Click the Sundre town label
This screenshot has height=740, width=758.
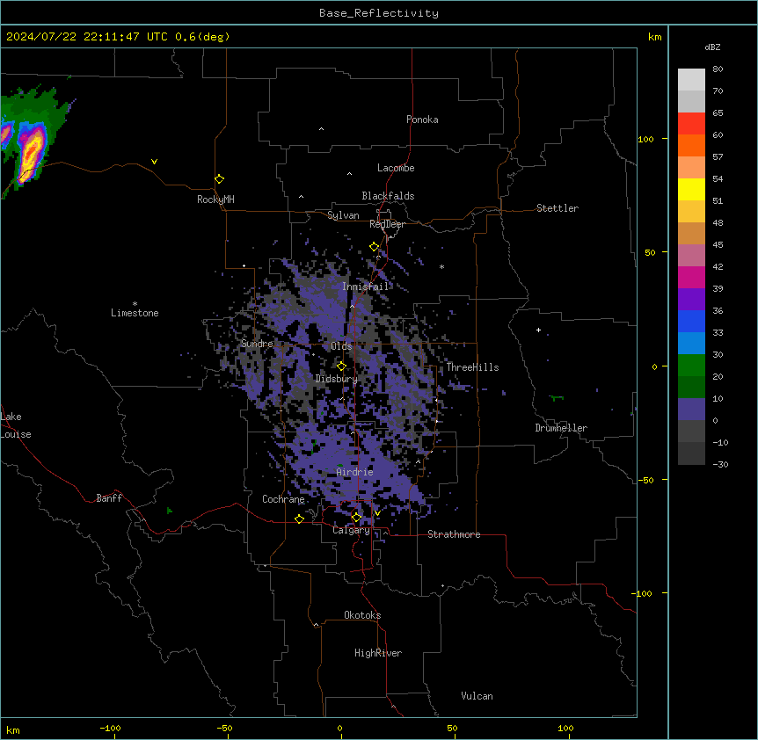pos(257,344)
